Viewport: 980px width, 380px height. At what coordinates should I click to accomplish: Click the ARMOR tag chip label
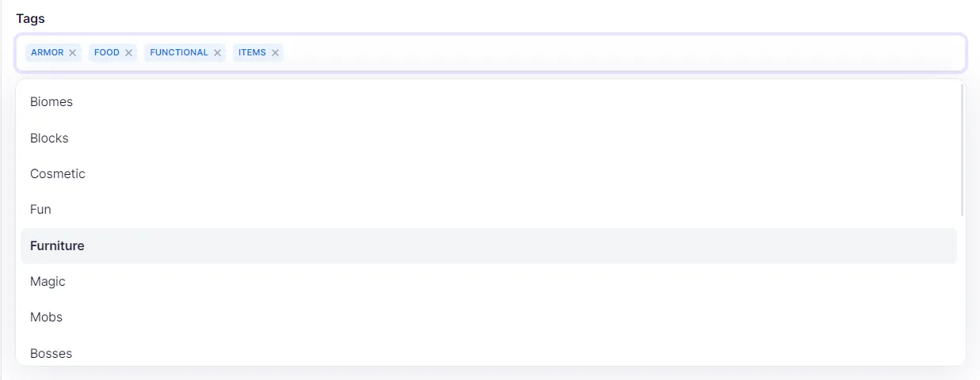point(48,53)
